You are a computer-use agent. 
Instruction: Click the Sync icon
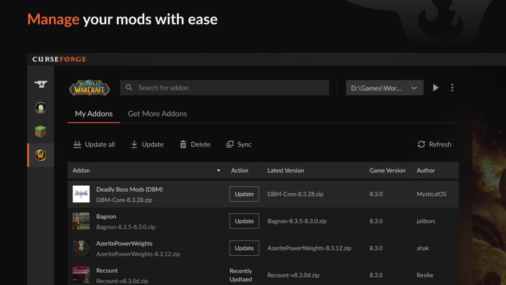[x=230, y=144]
